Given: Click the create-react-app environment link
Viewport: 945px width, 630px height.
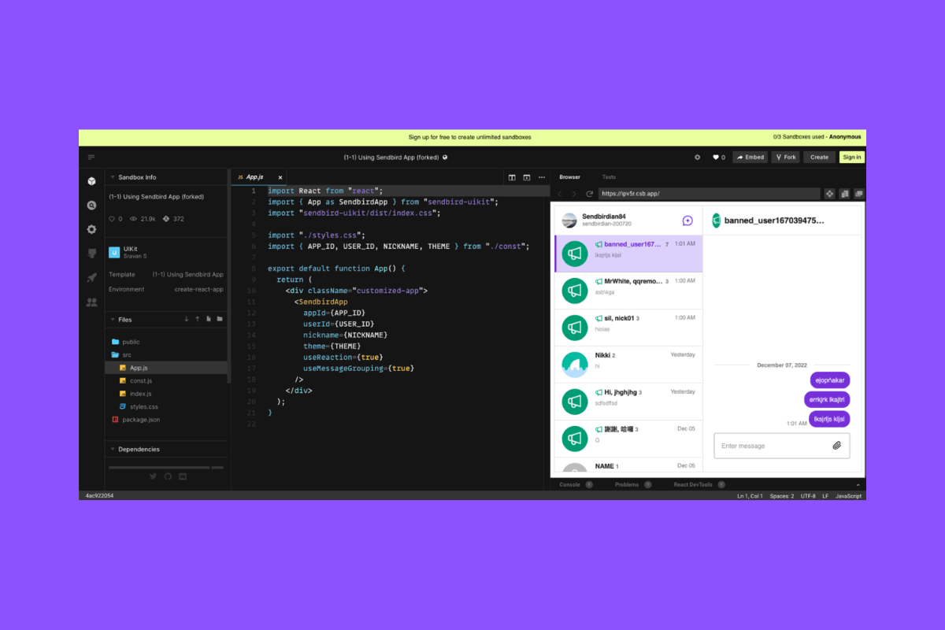Looking at the screenshot, I should pyautogui.click(x=198, y=289).
